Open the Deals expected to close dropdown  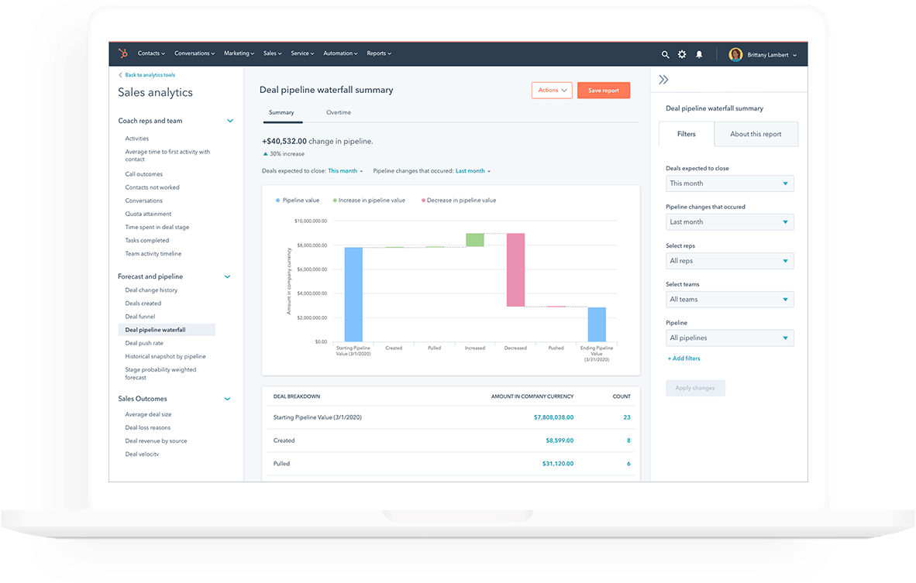729,183
